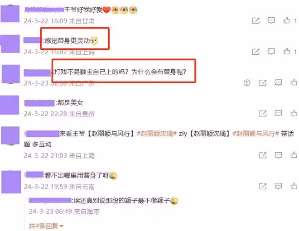Repost the 看不出哪里用替身了呀 comment

tap(263, 186)
